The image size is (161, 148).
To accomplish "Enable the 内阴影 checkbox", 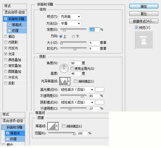I will point(6,42).
